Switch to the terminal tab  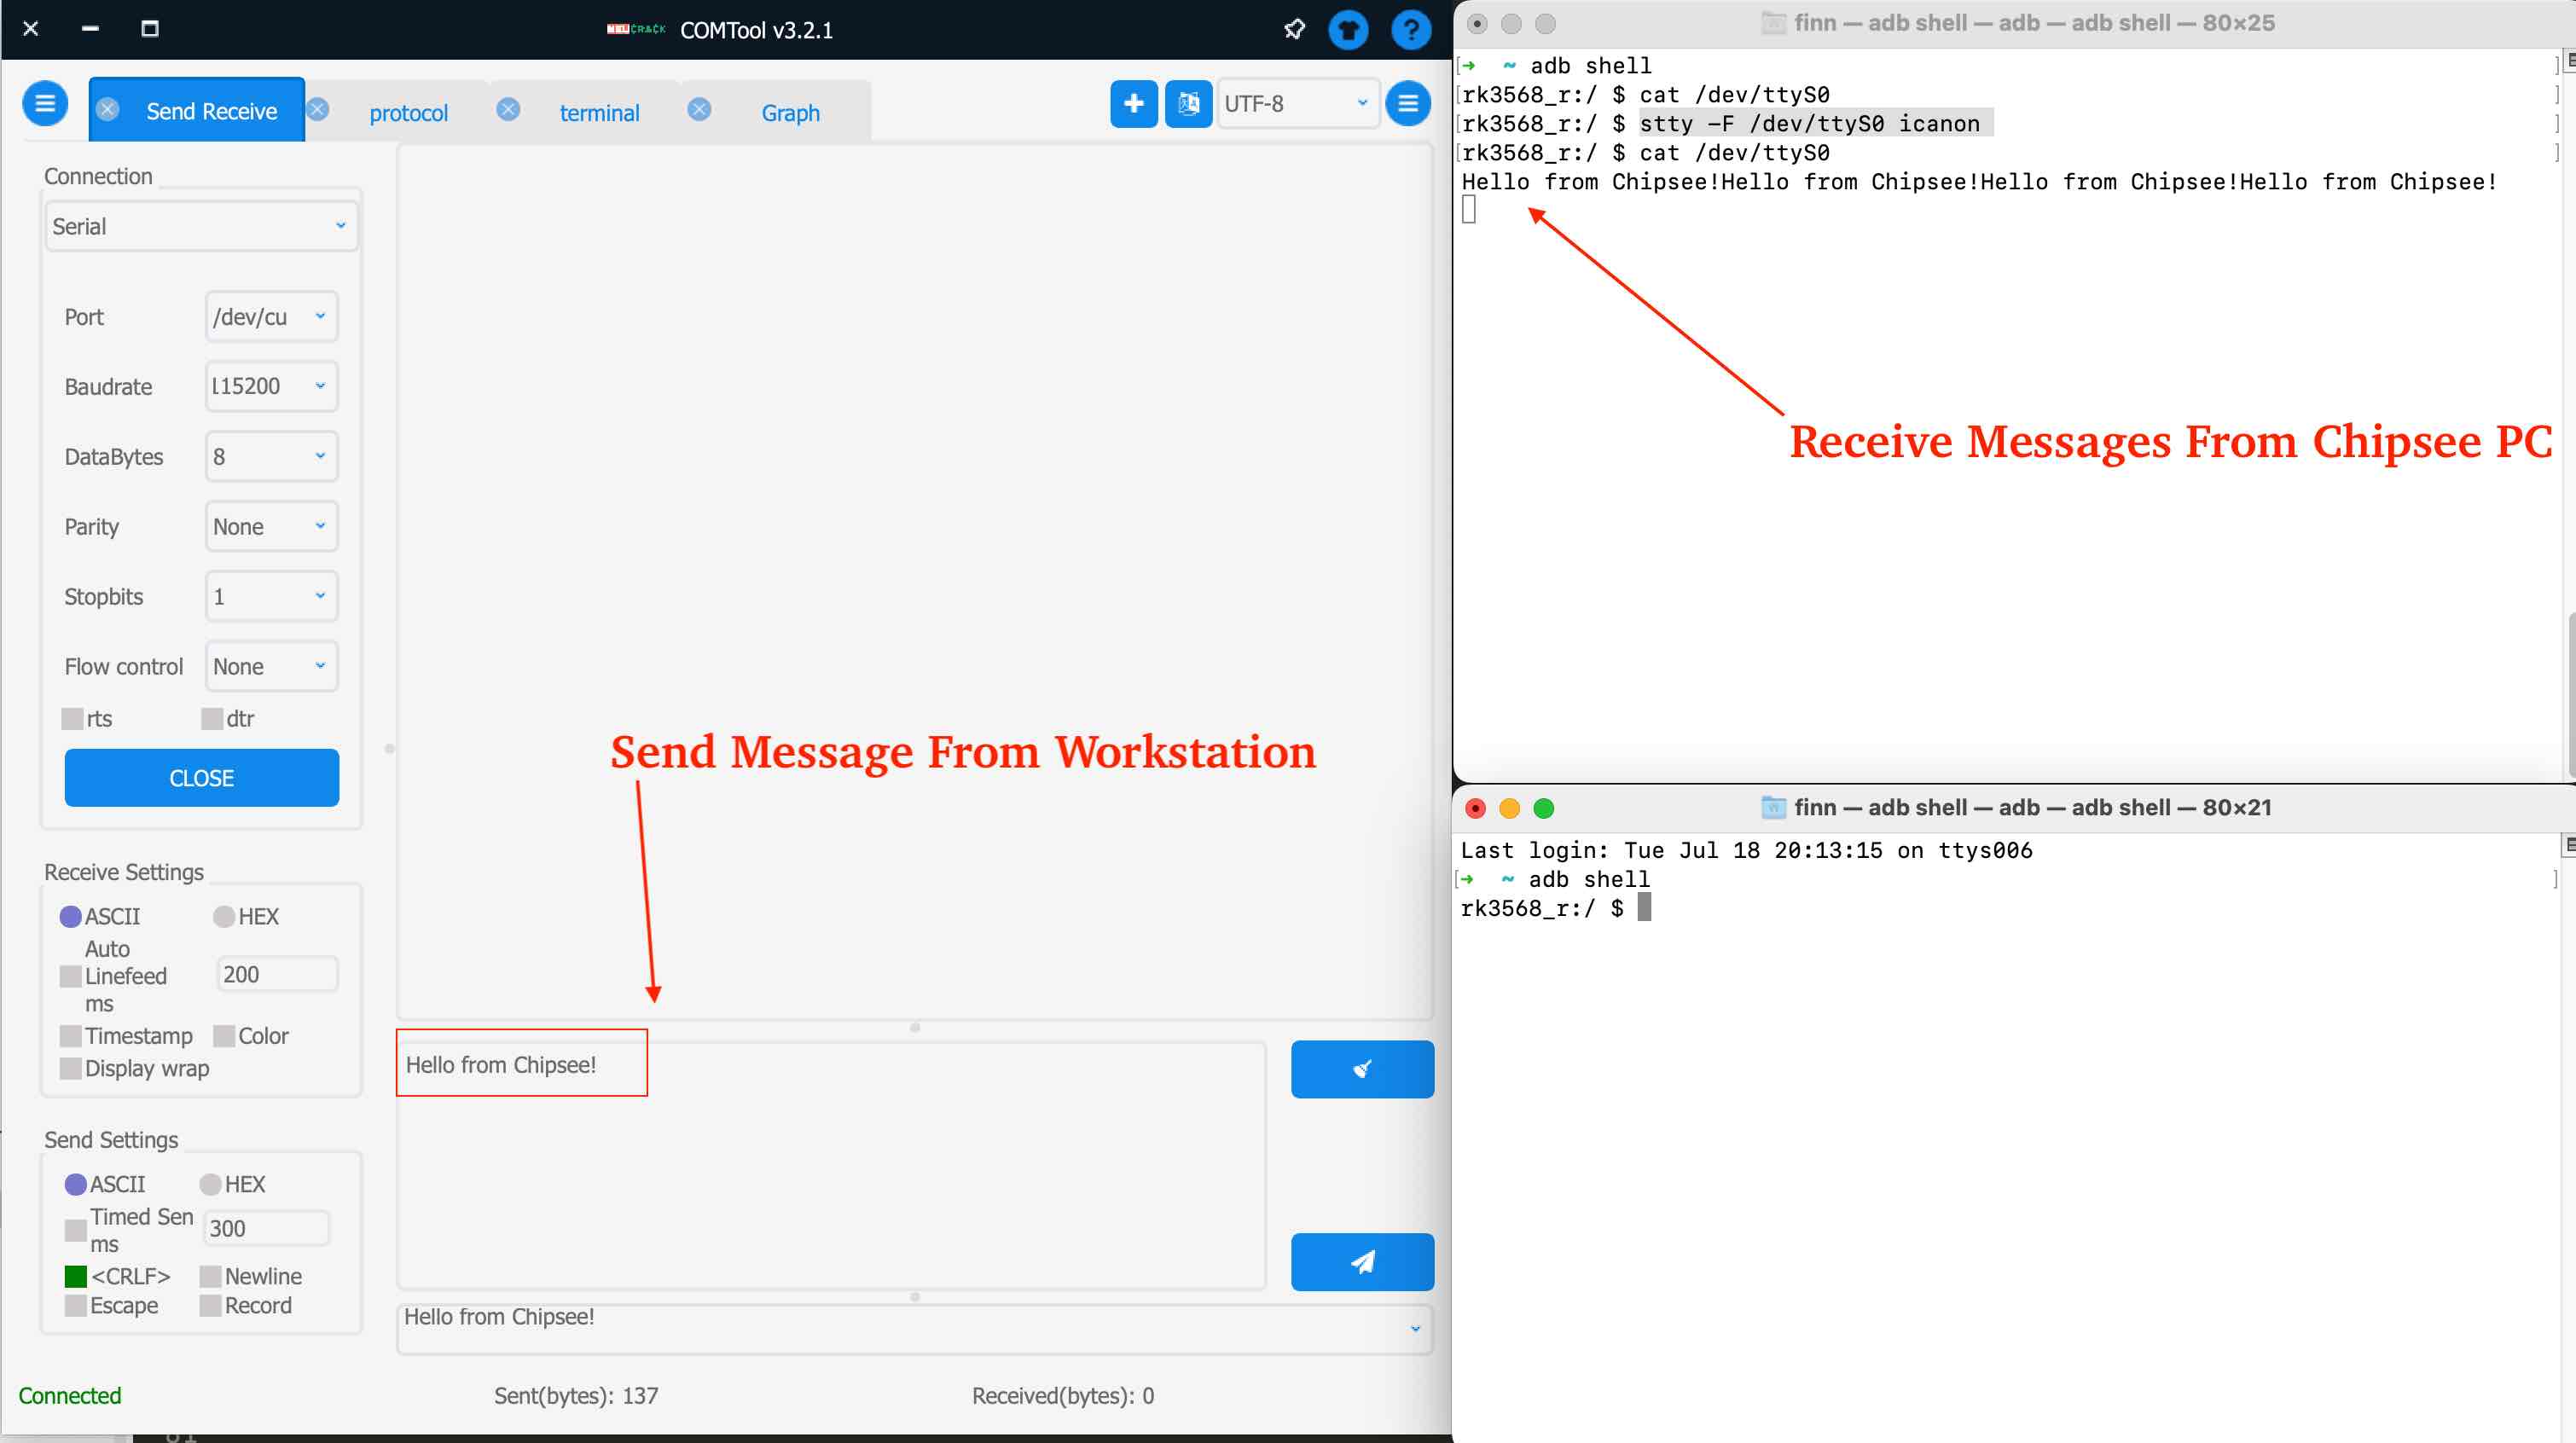point(599,113)
